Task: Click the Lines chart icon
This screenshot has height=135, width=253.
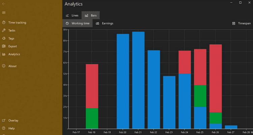Action: coord(67,16)
